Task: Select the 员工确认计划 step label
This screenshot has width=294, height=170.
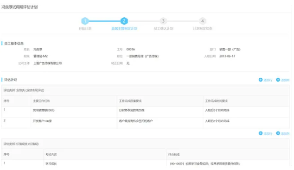Action: pos(163,28)
